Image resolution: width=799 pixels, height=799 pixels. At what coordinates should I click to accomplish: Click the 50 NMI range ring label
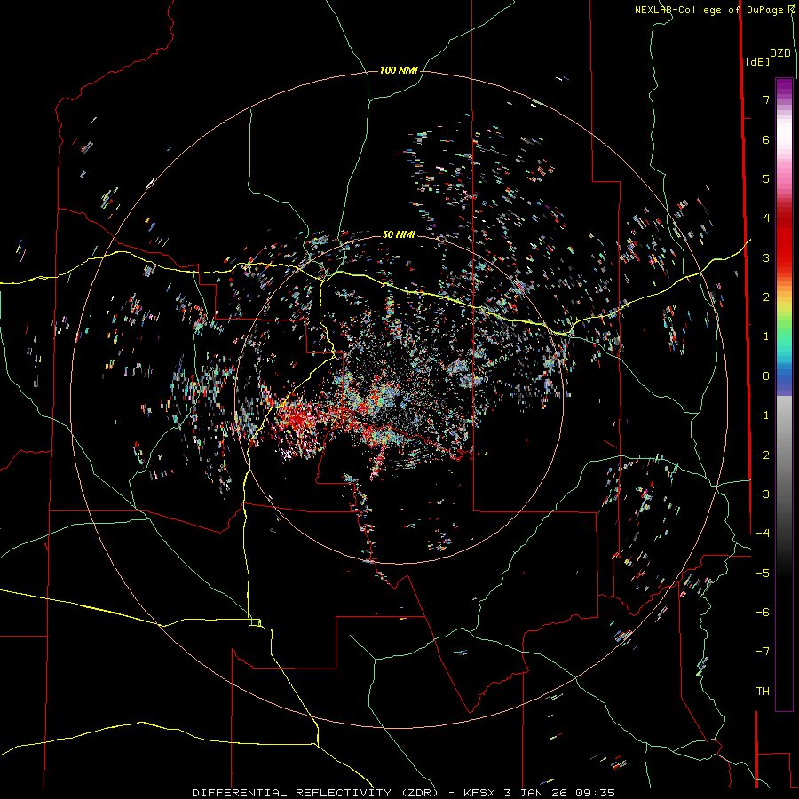point(399,234)
